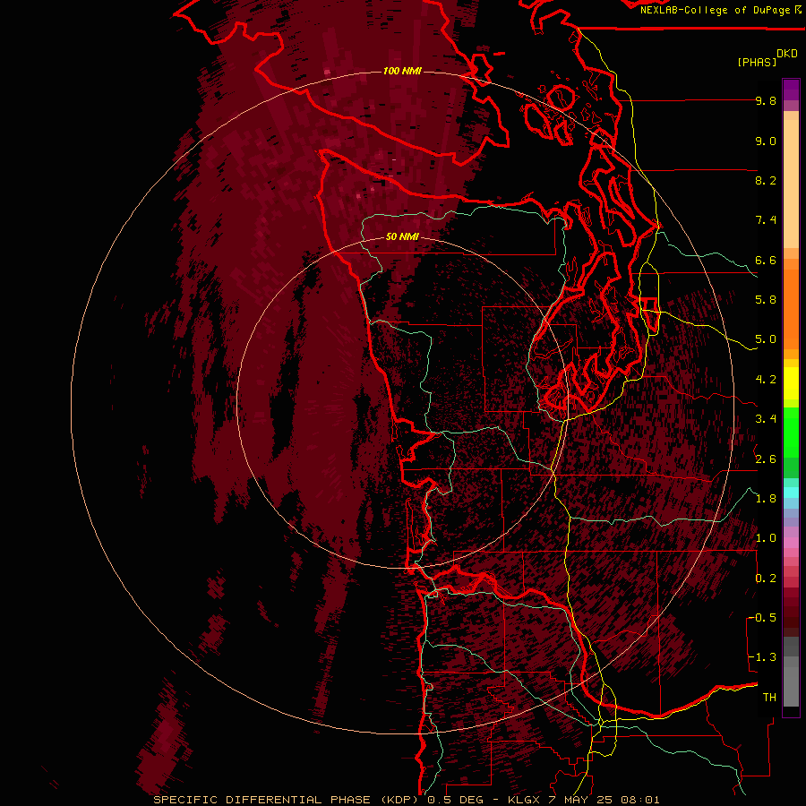The width and height of the screenshot is (806, 806).
Task: Click the 8.2 scale value
Action: tap(766, 180)
